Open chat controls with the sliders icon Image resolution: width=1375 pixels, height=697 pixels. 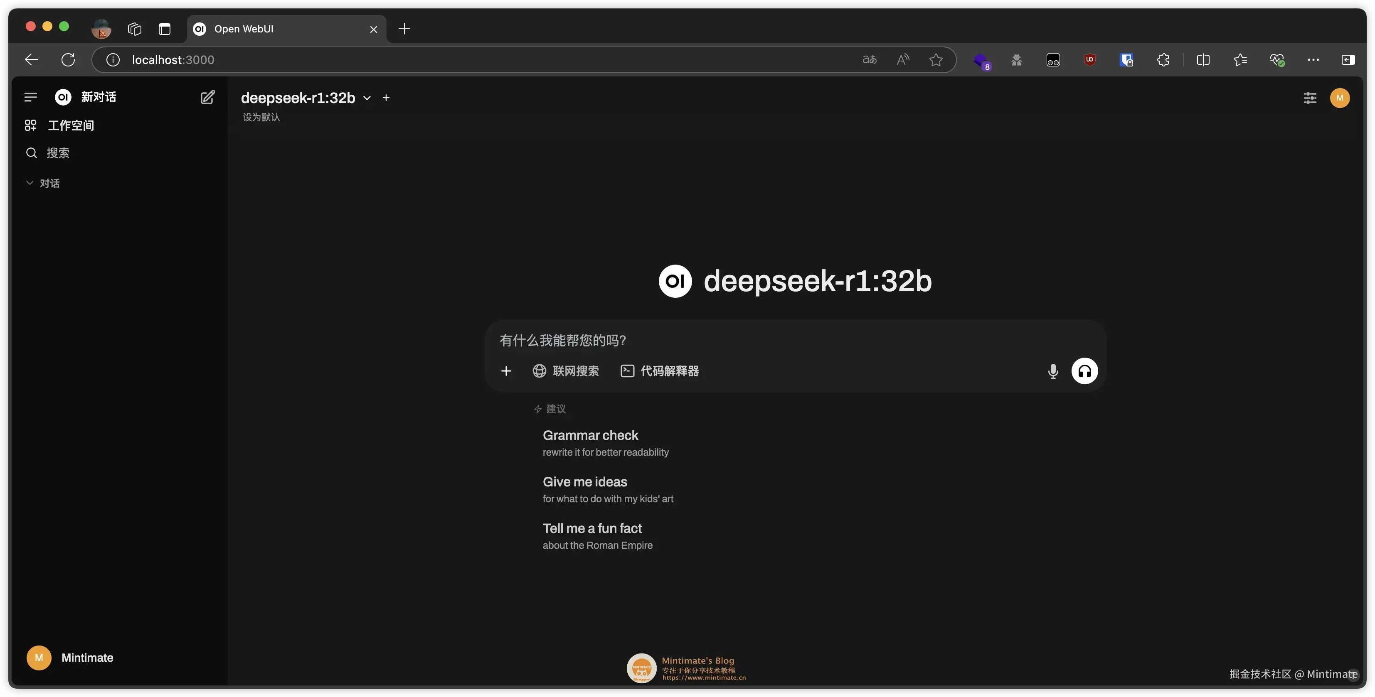click(x=1311, y=98)
